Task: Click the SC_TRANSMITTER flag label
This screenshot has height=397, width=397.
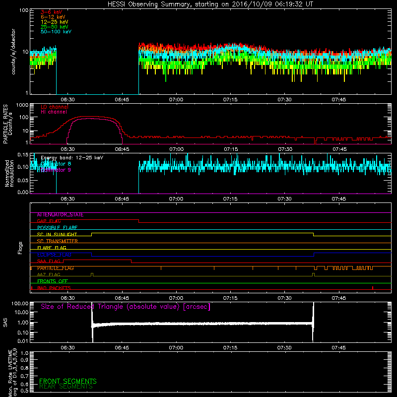Action: (x=58, y=241)
